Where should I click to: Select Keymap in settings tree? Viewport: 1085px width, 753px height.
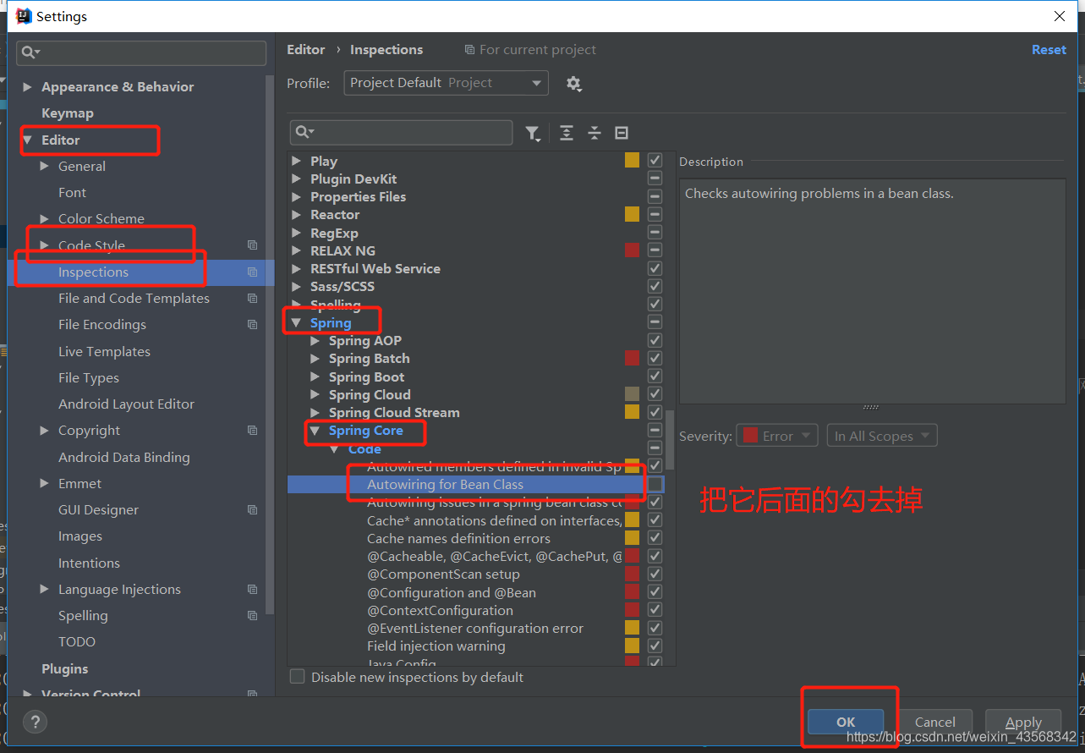point(68,113)
